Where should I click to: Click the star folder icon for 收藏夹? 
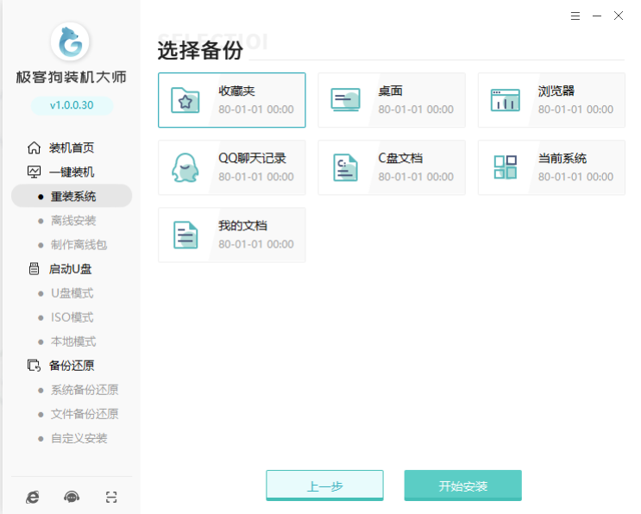(x=185, y=100)
